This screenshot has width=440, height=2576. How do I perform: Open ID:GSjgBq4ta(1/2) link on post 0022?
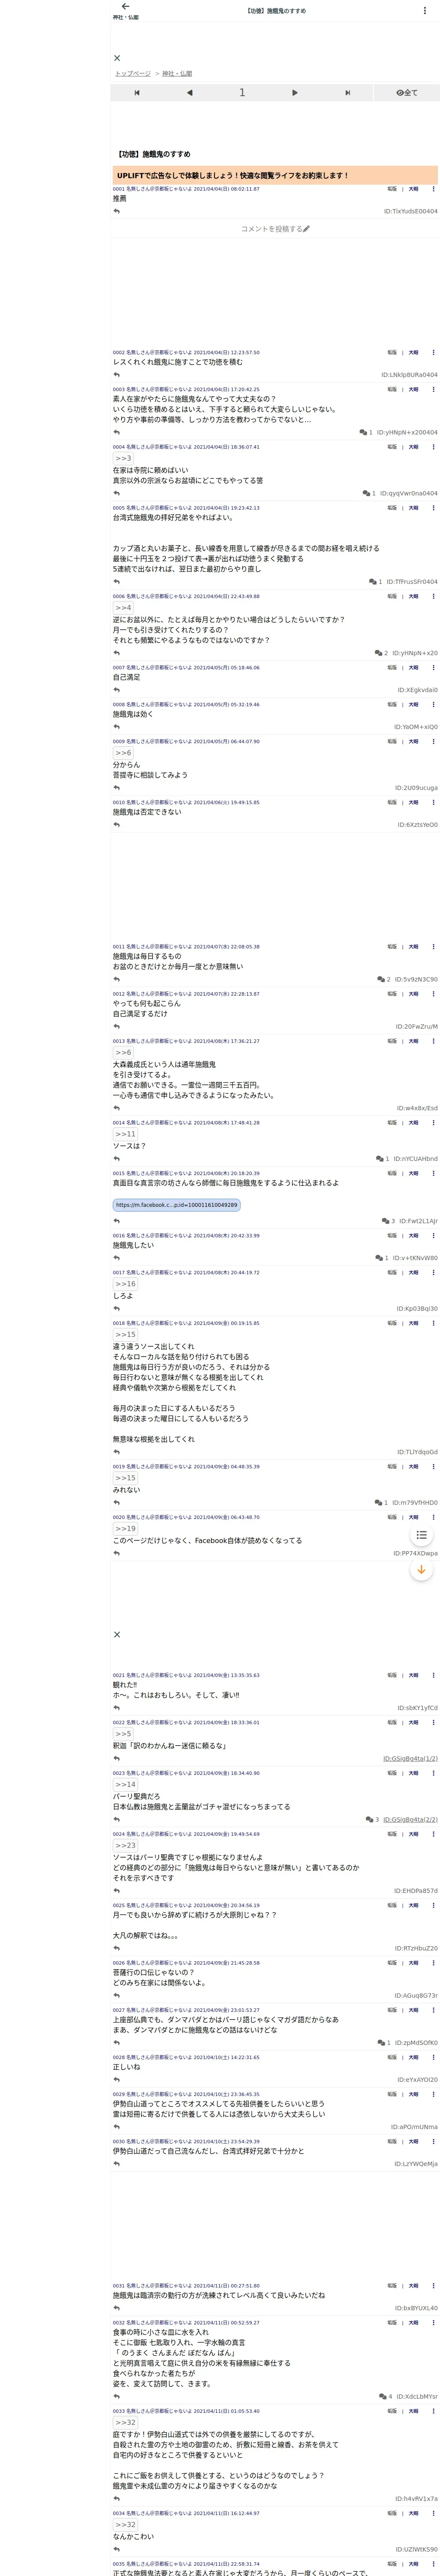(410, 1759)
